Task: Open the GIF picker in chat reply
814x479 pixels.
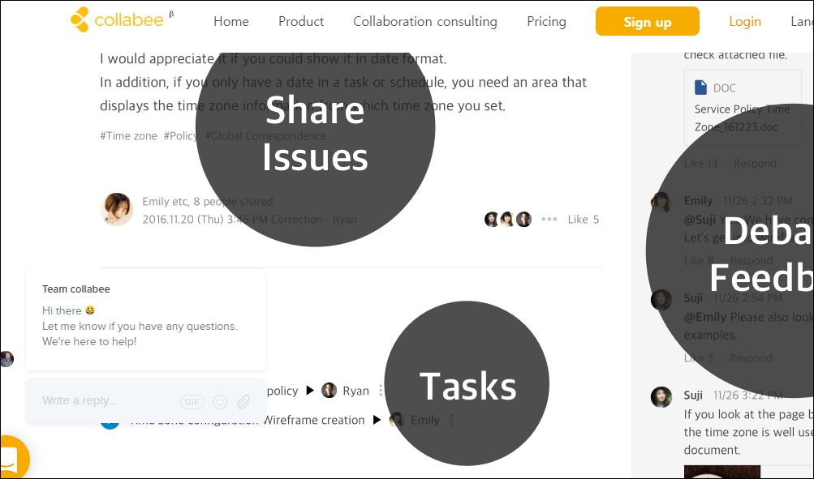Action: (192, 402)
